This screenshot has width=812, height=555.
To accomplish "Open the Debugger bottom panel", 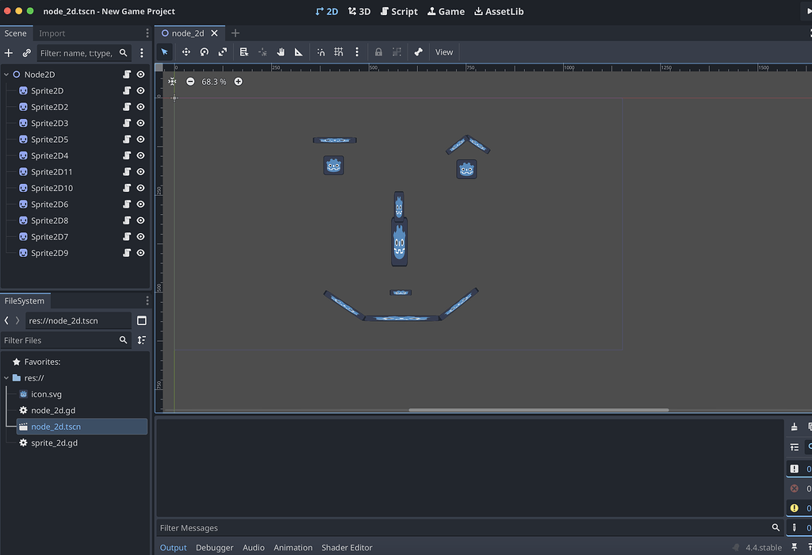I will click(214, 547).
